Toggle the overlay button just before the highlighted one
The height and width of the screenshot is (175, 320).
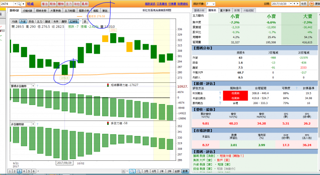[64, 21]
